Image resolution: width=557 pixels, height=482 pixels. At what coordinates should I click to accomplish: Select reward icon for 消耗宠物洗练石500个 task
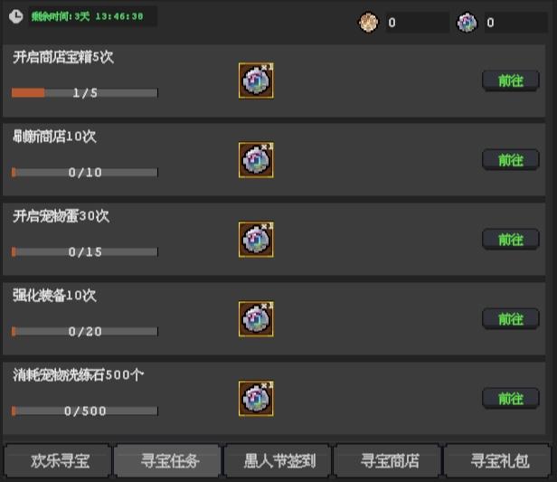click(x=256, y=399)
